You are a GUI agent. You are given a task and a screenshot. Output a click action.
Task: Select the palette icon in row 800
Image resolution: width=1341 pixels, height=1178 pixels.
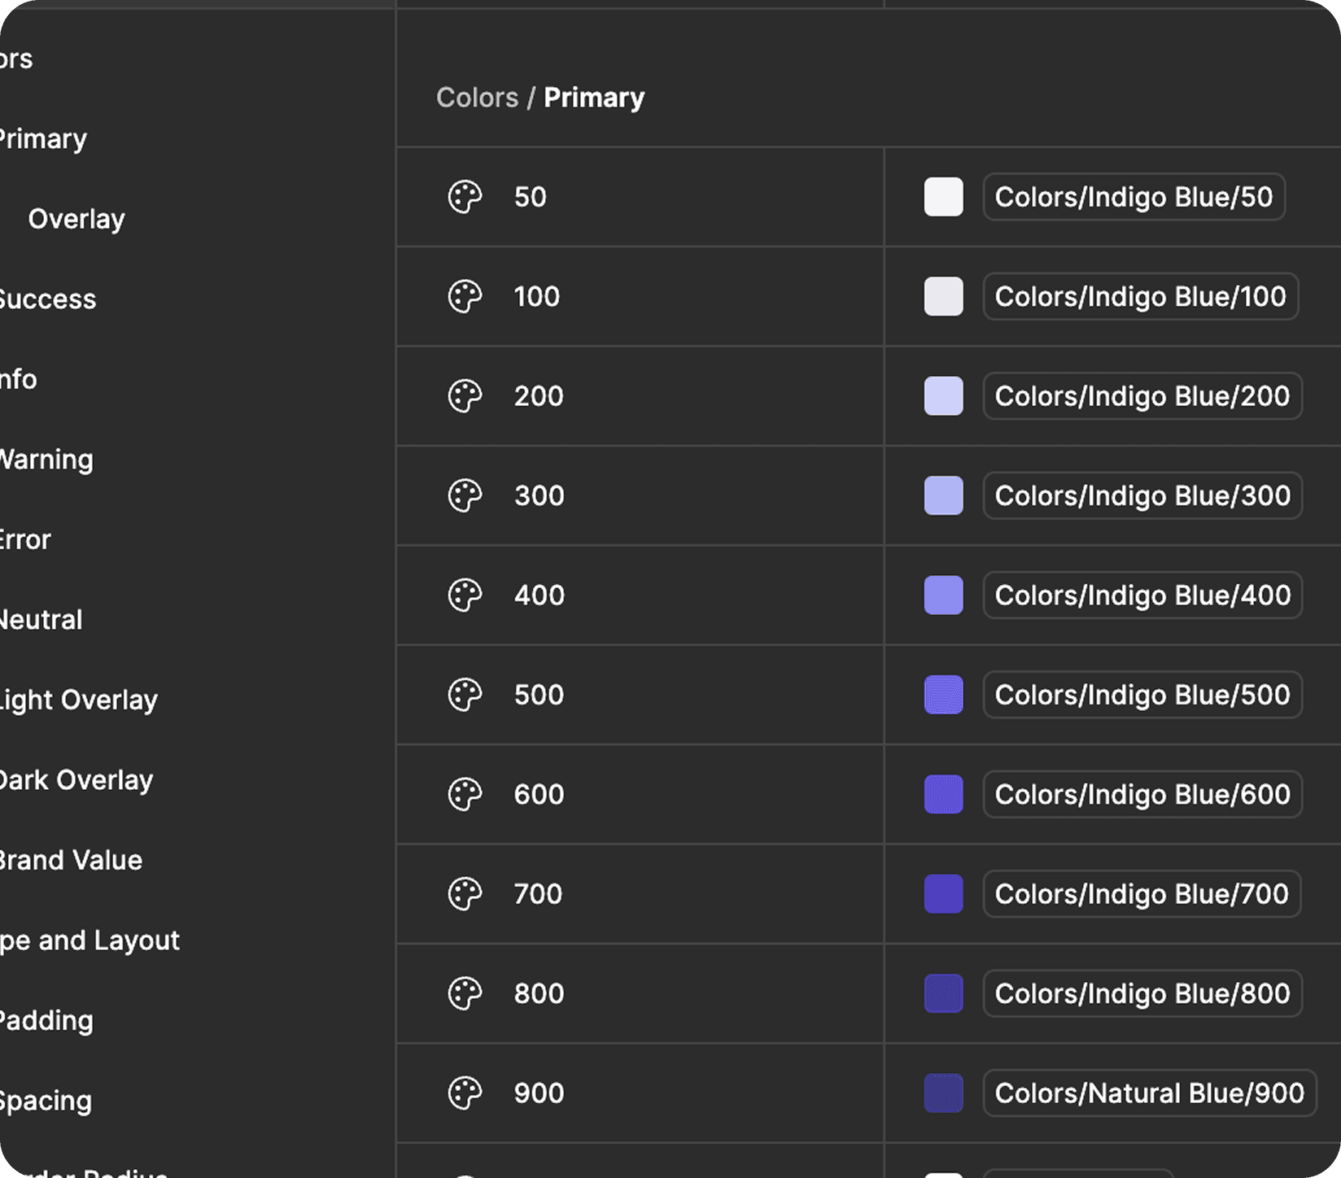coord(465,993)
